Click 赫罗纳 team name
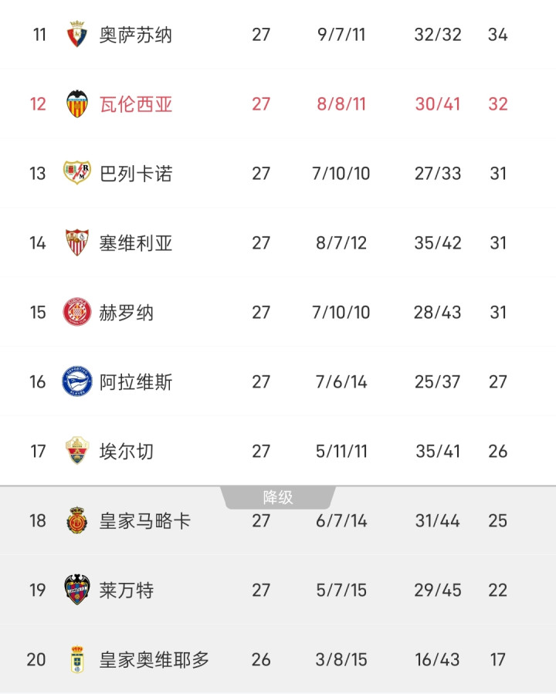Screen dimensions: 556x694 [127, 313]
